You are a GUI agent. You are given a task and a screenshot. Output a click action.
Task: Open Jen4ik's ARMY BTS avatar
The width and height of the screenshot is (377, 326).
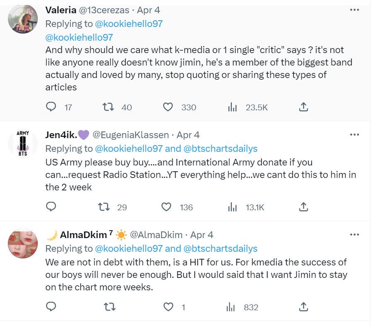(23, 143)
